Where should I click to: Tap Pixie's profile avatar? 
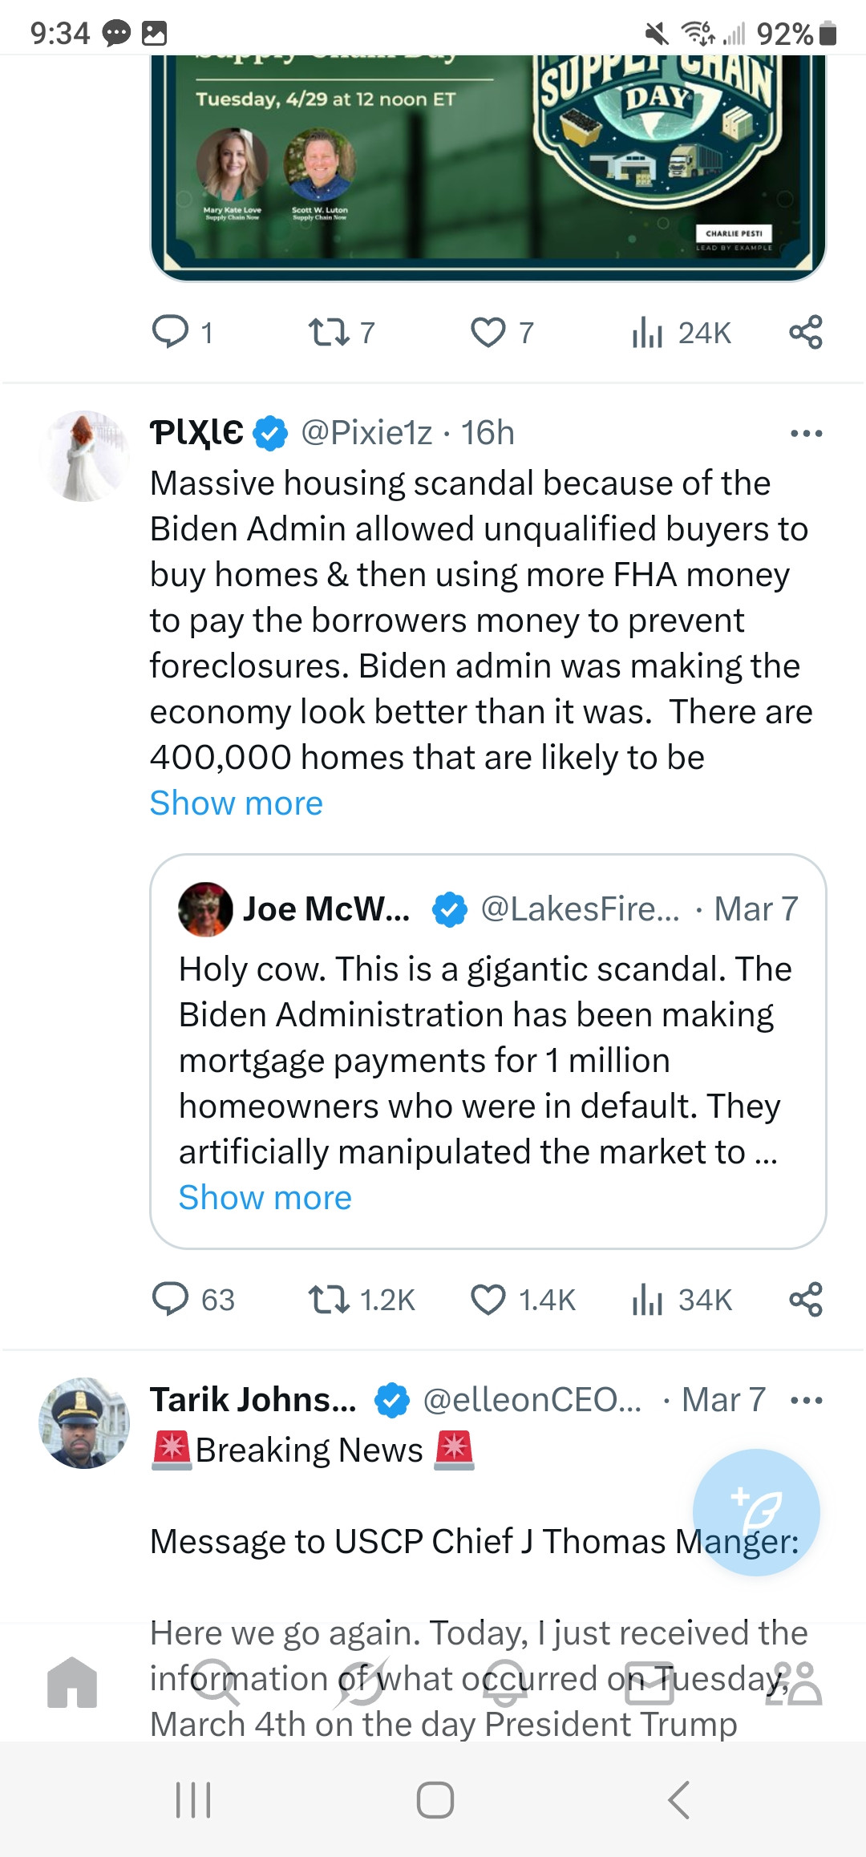click(x=84, y=456)
